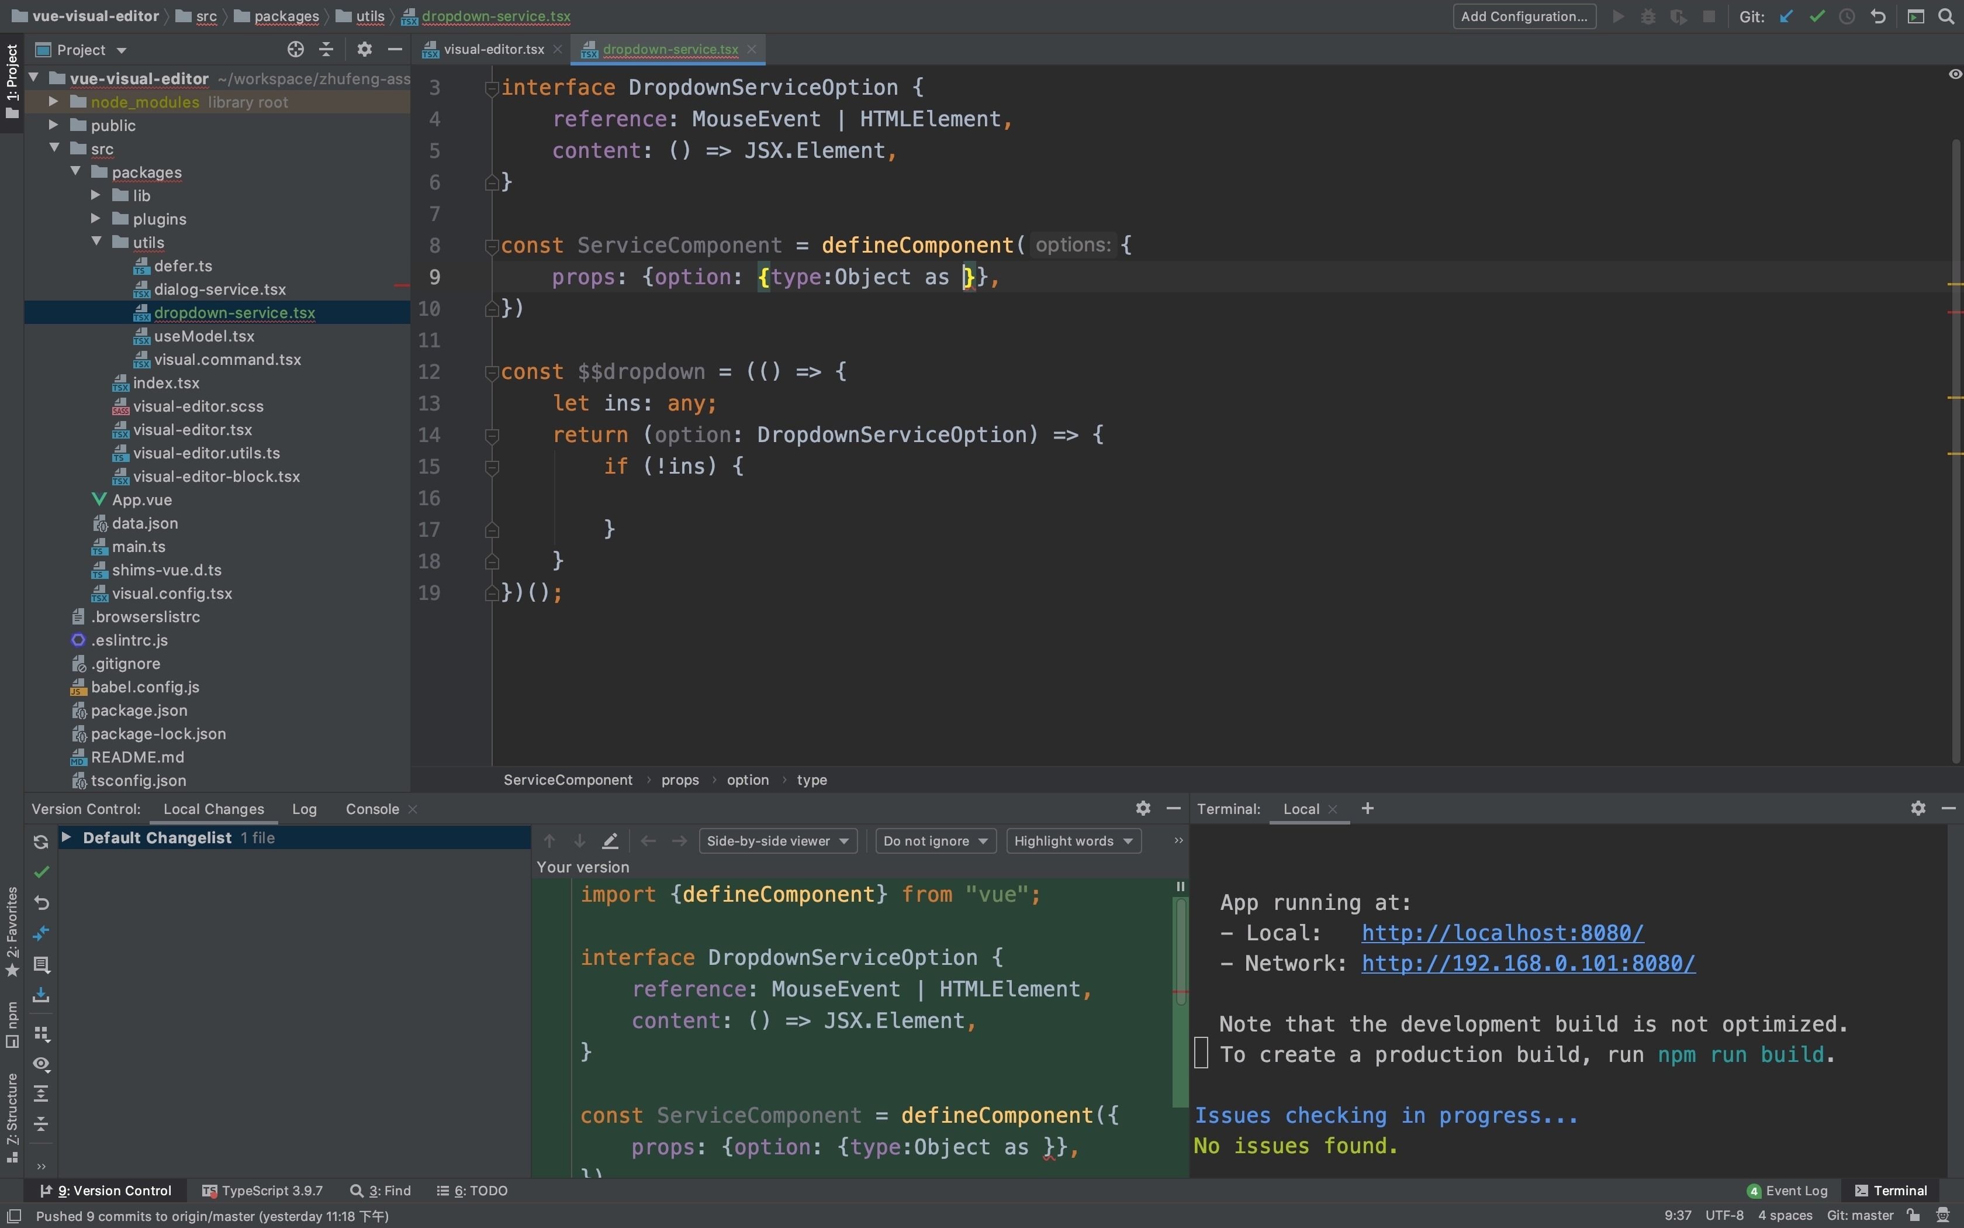
Task: Click the Refresh VCS changes icon
Action: tap(40, 841)
